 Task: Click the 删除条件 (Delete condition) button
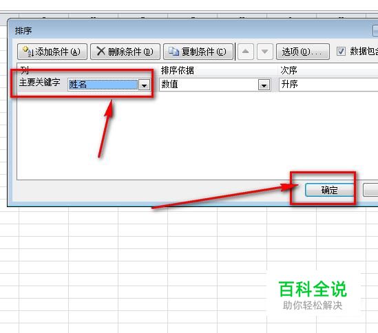coord(125,52)
